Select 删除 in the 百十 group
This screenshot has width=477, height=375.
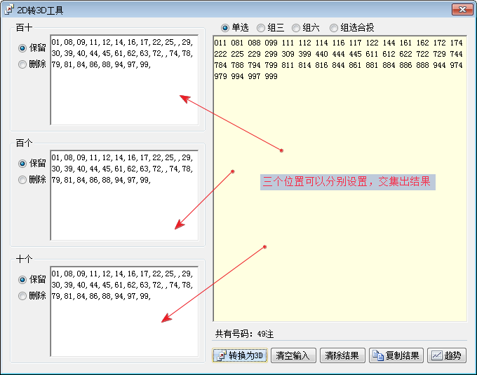(x=23, y=64)
